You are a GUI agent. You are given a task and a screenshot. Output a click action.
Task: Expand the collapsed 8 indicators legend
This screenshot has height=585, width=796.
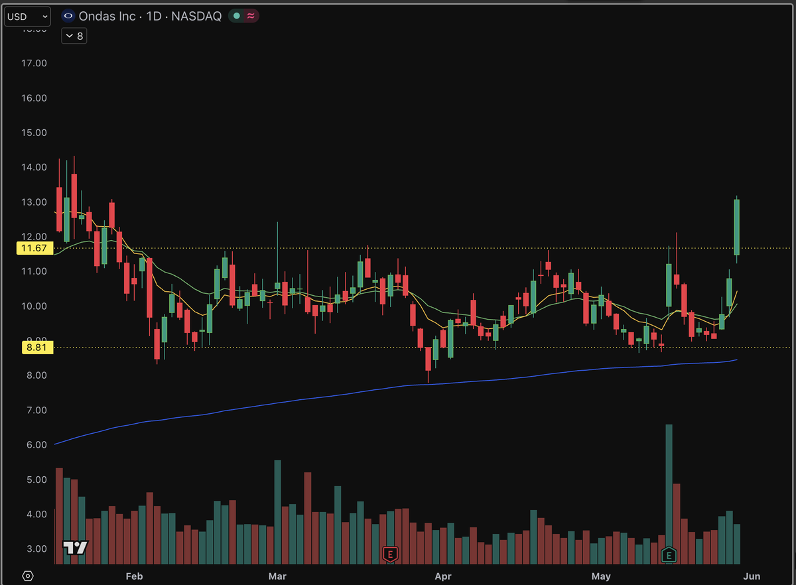click(x=74, y=36)
